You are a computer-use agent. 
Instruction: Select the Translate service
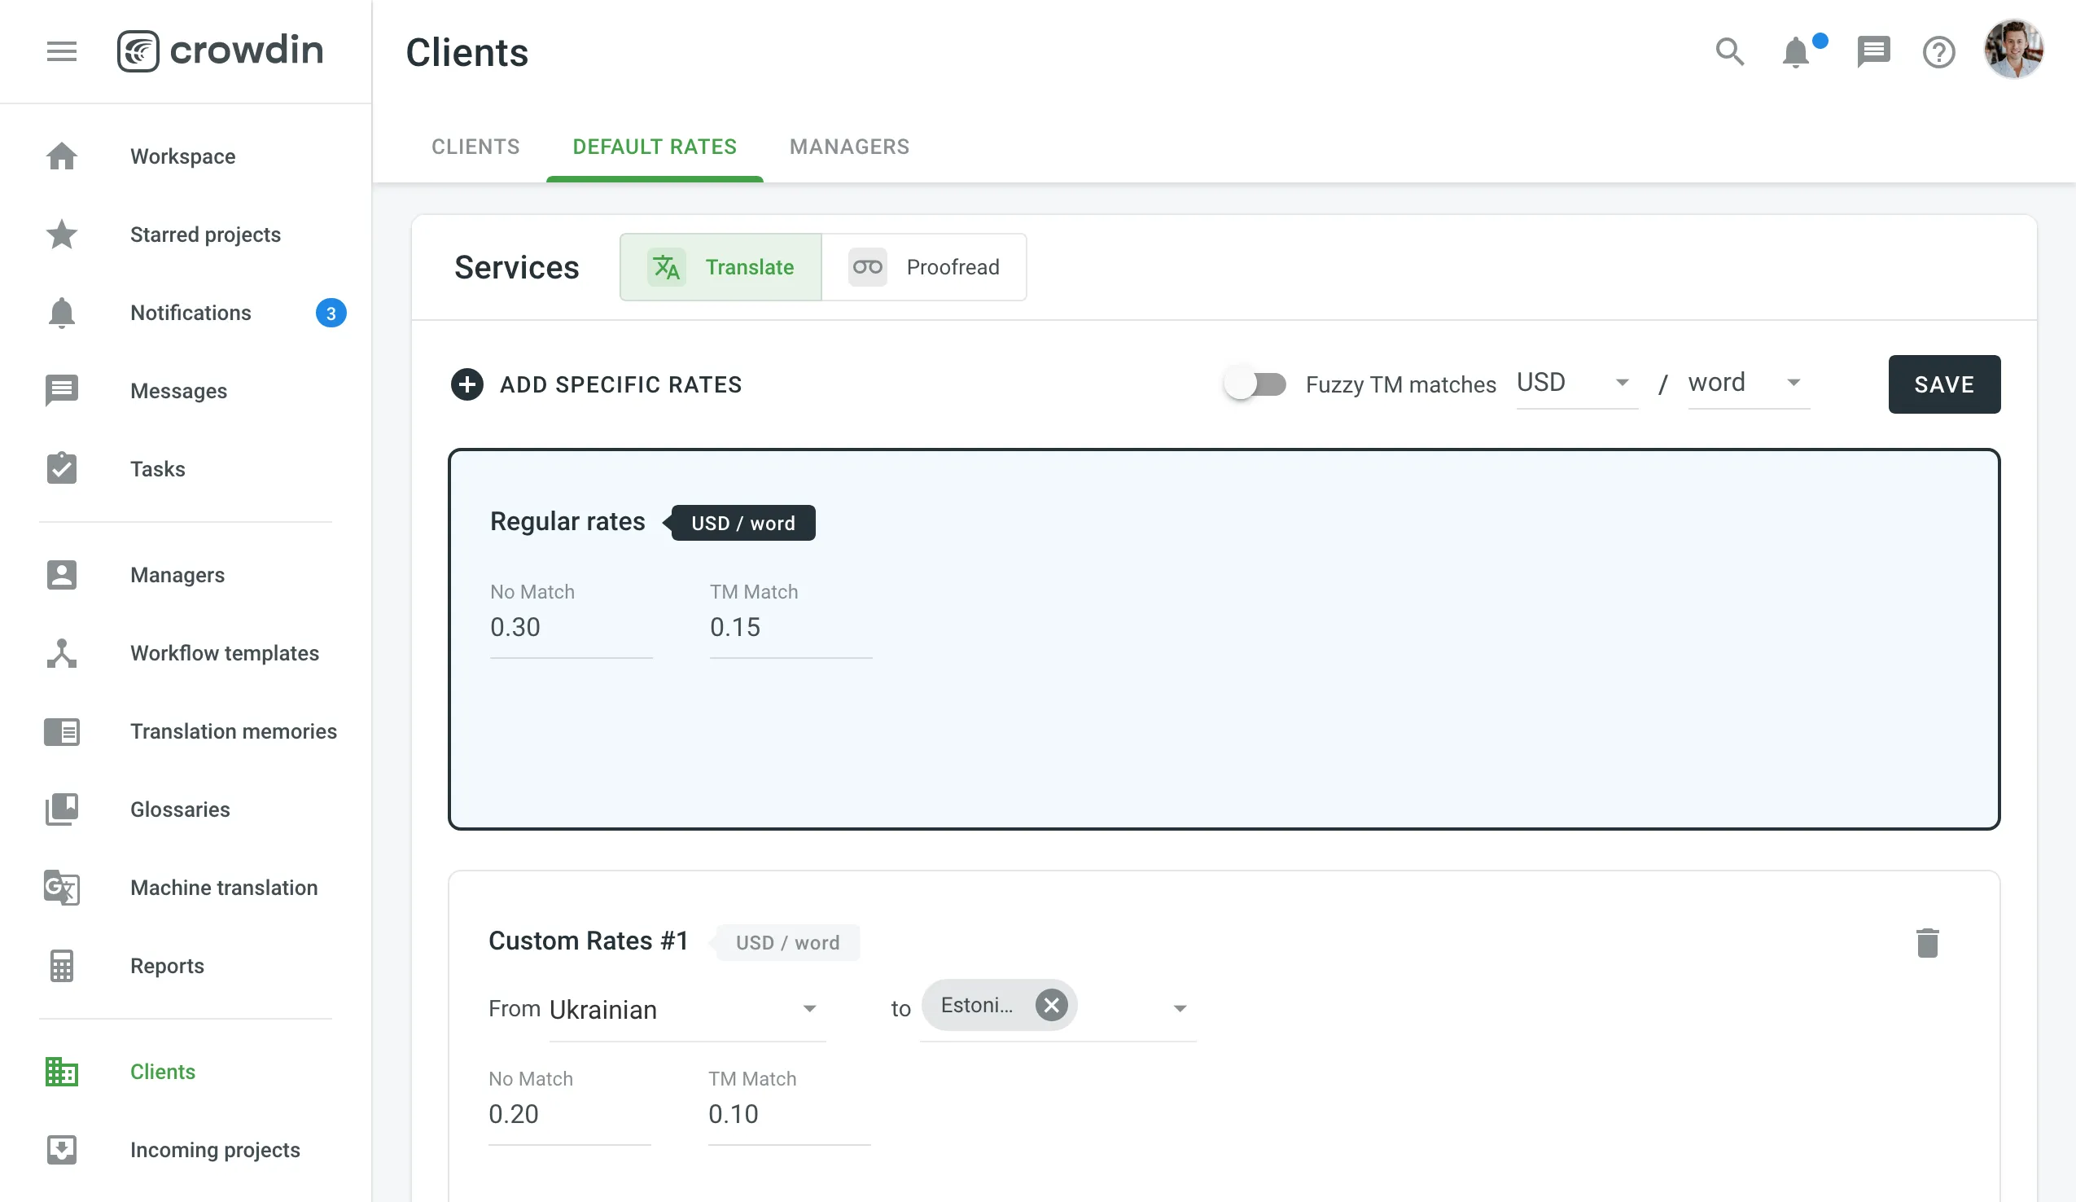(720, 267)
